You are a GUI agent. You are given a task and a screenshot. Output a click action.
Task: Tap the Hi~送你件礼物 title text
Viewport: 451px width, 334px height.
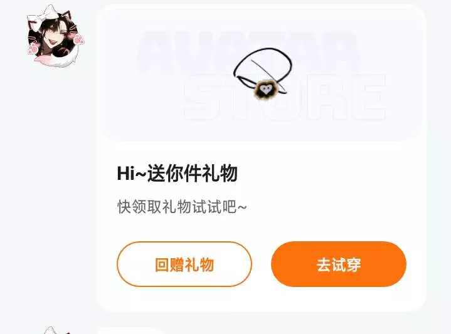pos(177,174)
